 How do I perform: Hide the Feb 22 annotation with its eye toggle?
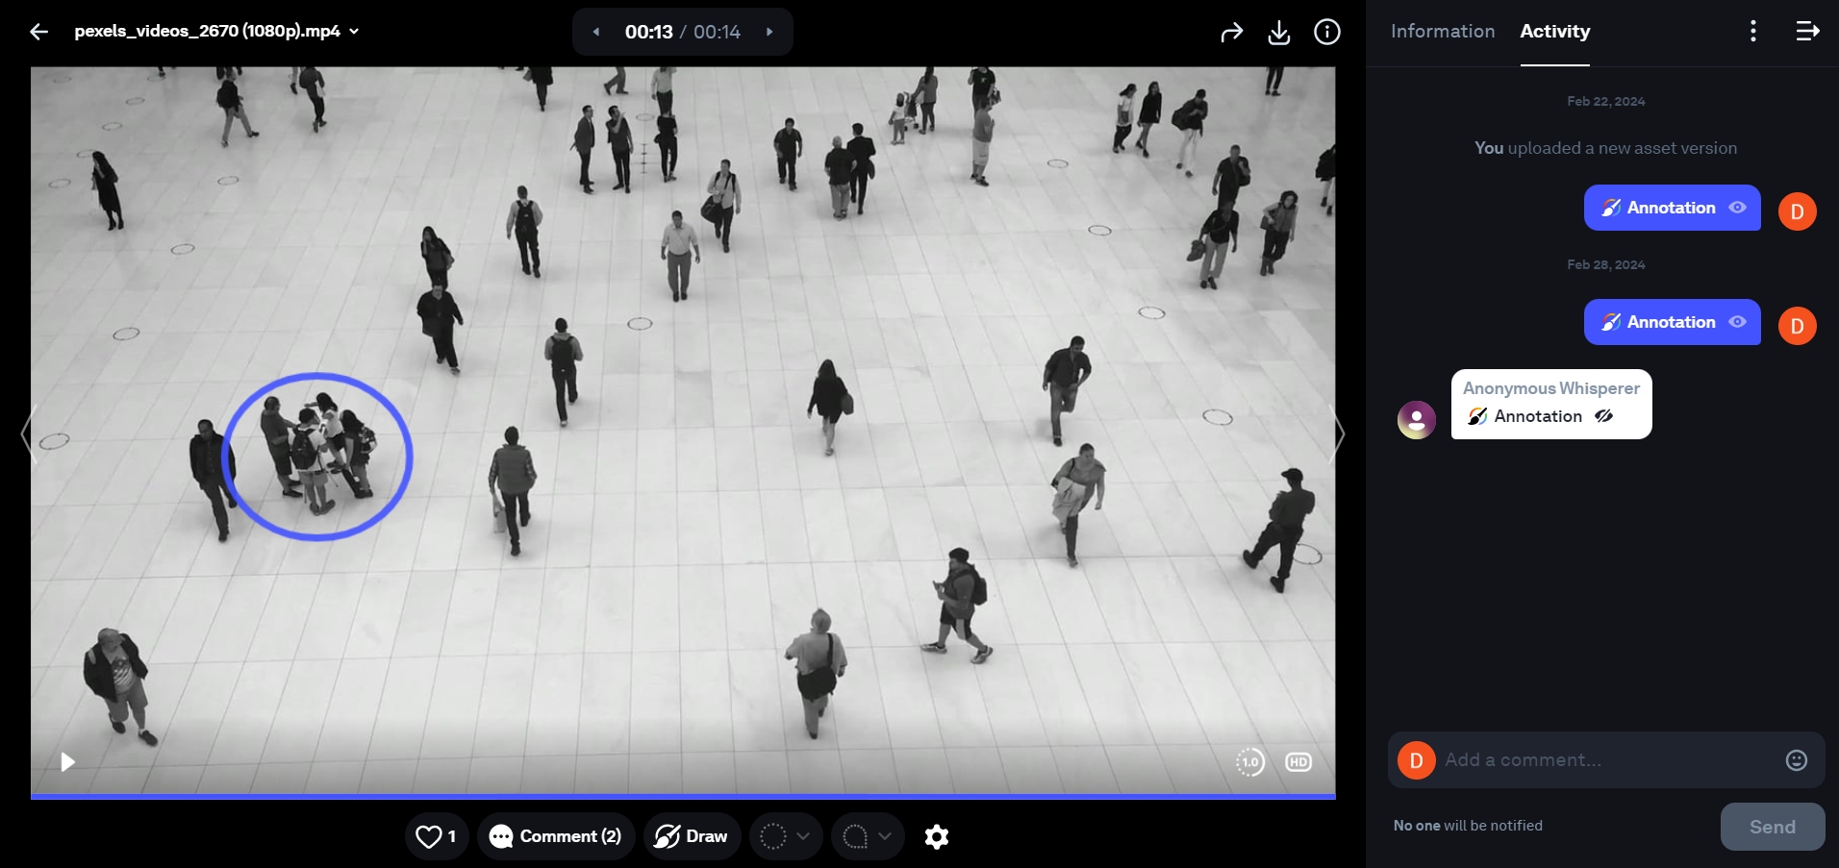tap(1737, 208)
